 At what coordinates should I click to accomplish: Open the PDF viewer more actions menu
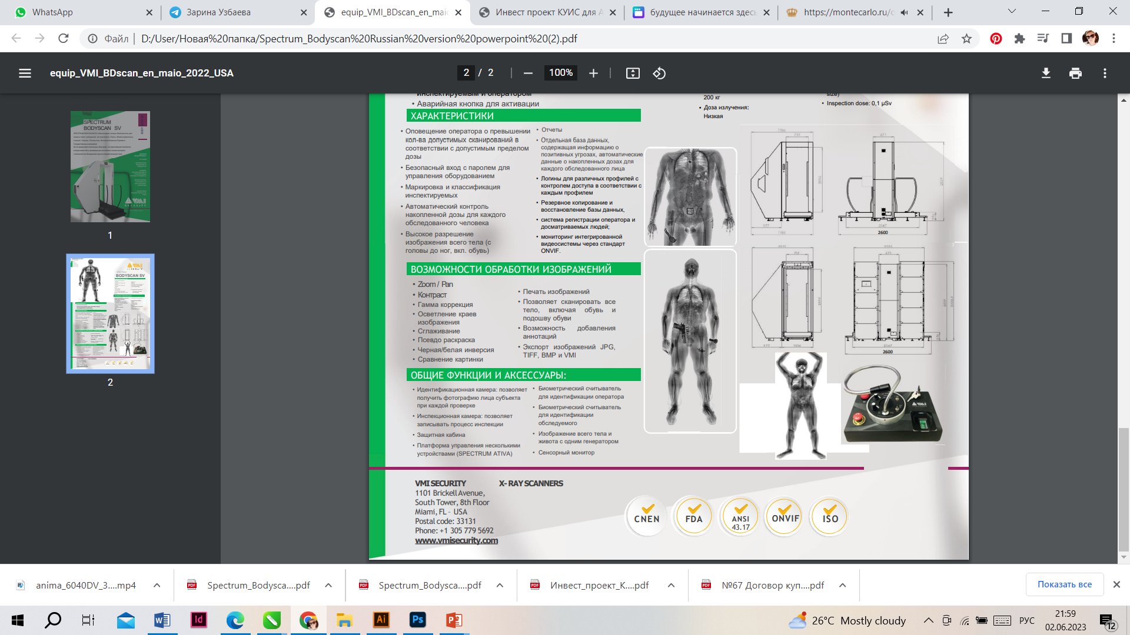point(1105,73)
